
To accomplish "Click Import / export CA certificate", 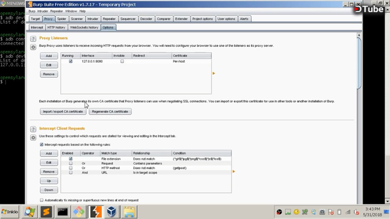I will 63,111.
